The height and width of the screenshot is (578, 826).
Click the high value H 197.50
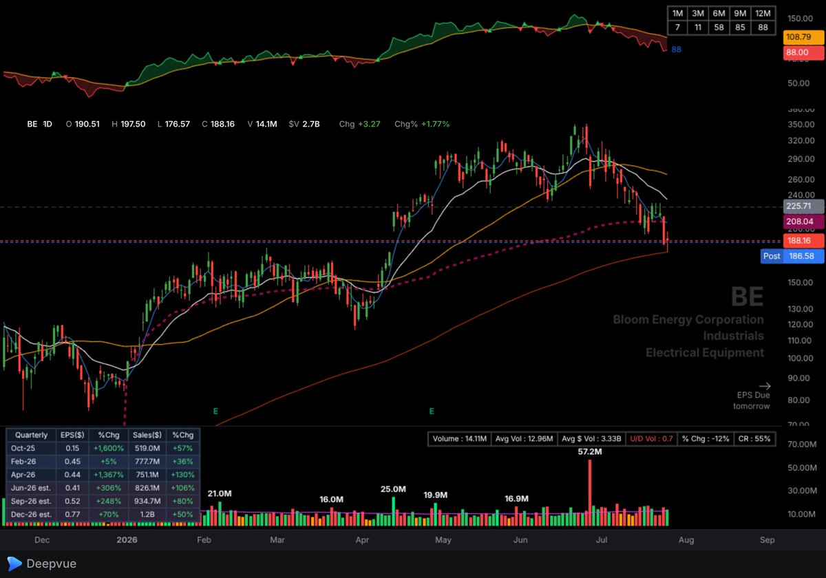pos(129,124)
